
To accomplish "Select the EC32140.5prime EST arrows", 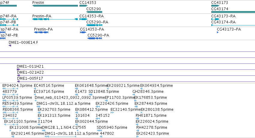I will tap(112, 113).
